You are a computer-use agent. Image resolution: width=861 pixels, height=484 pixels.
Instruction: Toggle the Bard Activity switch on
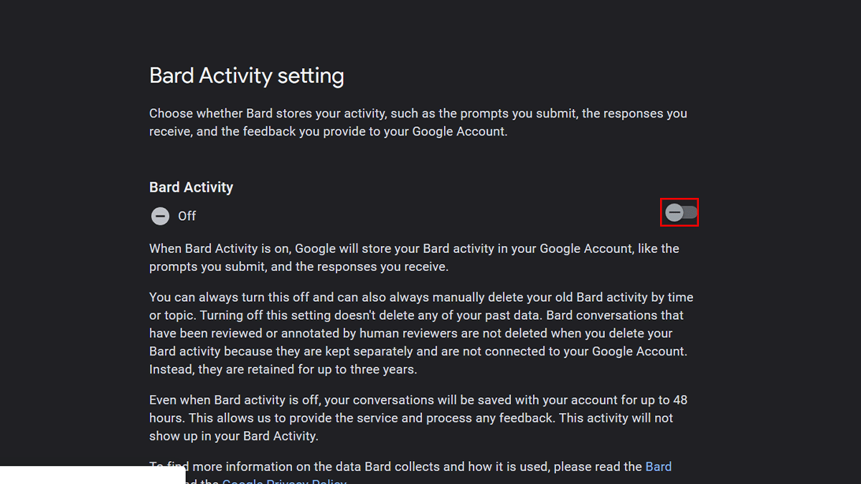point(679,212)
